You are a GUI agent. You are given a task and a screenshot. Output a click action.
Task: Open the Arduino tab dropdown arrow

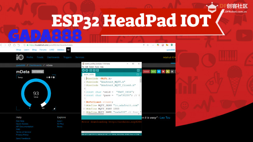pos(138,74)
